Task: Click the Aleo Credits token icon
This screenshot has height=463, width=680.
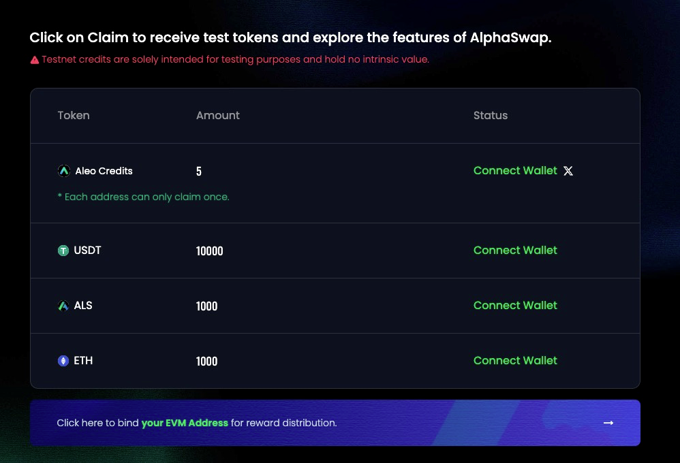Action: coord(64,171)
